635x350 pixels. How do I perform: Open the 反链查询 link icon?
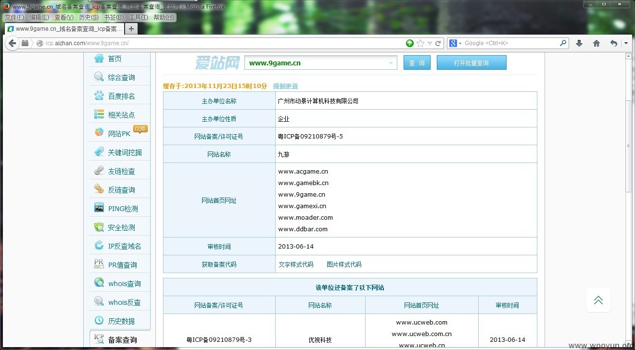tap(99, 189)
